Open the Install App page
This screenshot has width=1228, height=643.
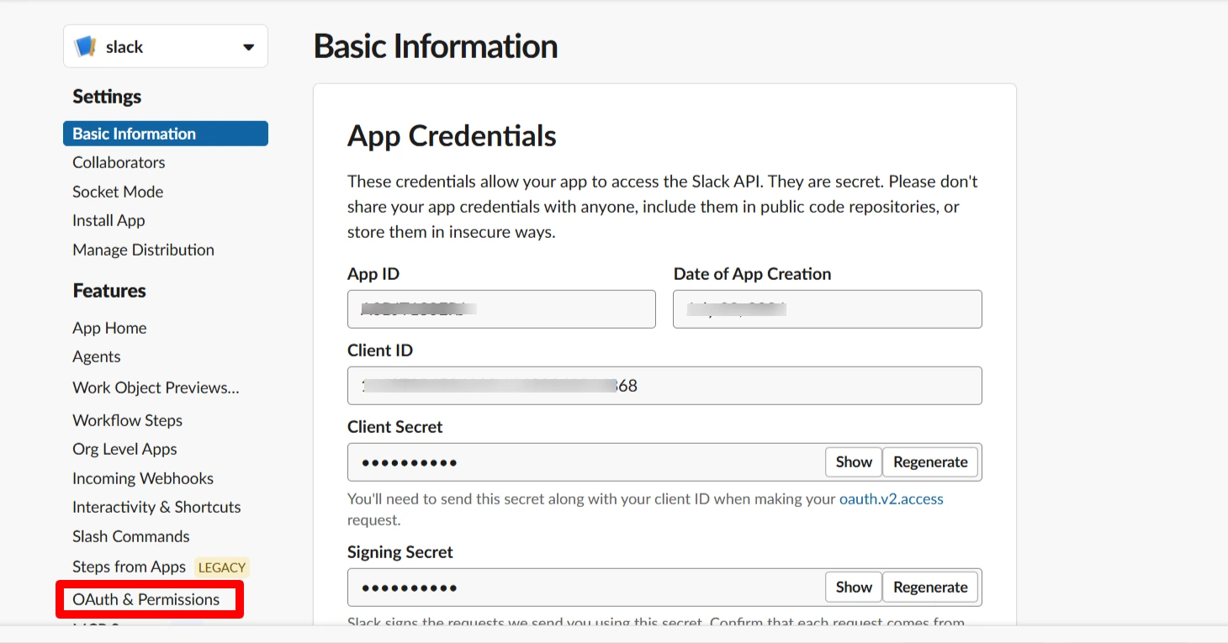pyautogui.click(x=109, y=220)
